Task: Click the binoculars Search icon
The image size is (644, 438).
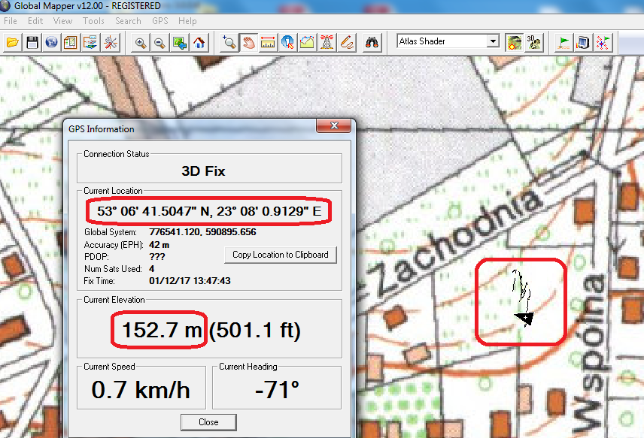Action: (x=372, y=42)
